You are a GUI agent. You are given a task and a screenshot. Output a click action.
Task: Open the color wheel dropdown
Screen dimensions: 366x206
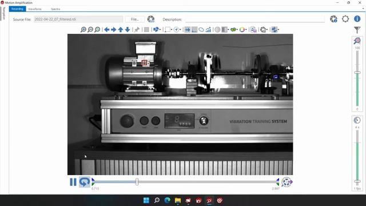(243, 30)
